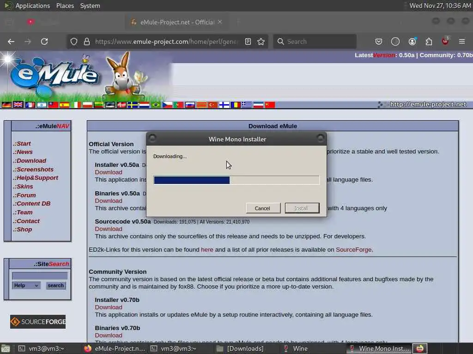Open the Places menu
Viewport: 473px width, 354px height.
click(x=65, y=6)
